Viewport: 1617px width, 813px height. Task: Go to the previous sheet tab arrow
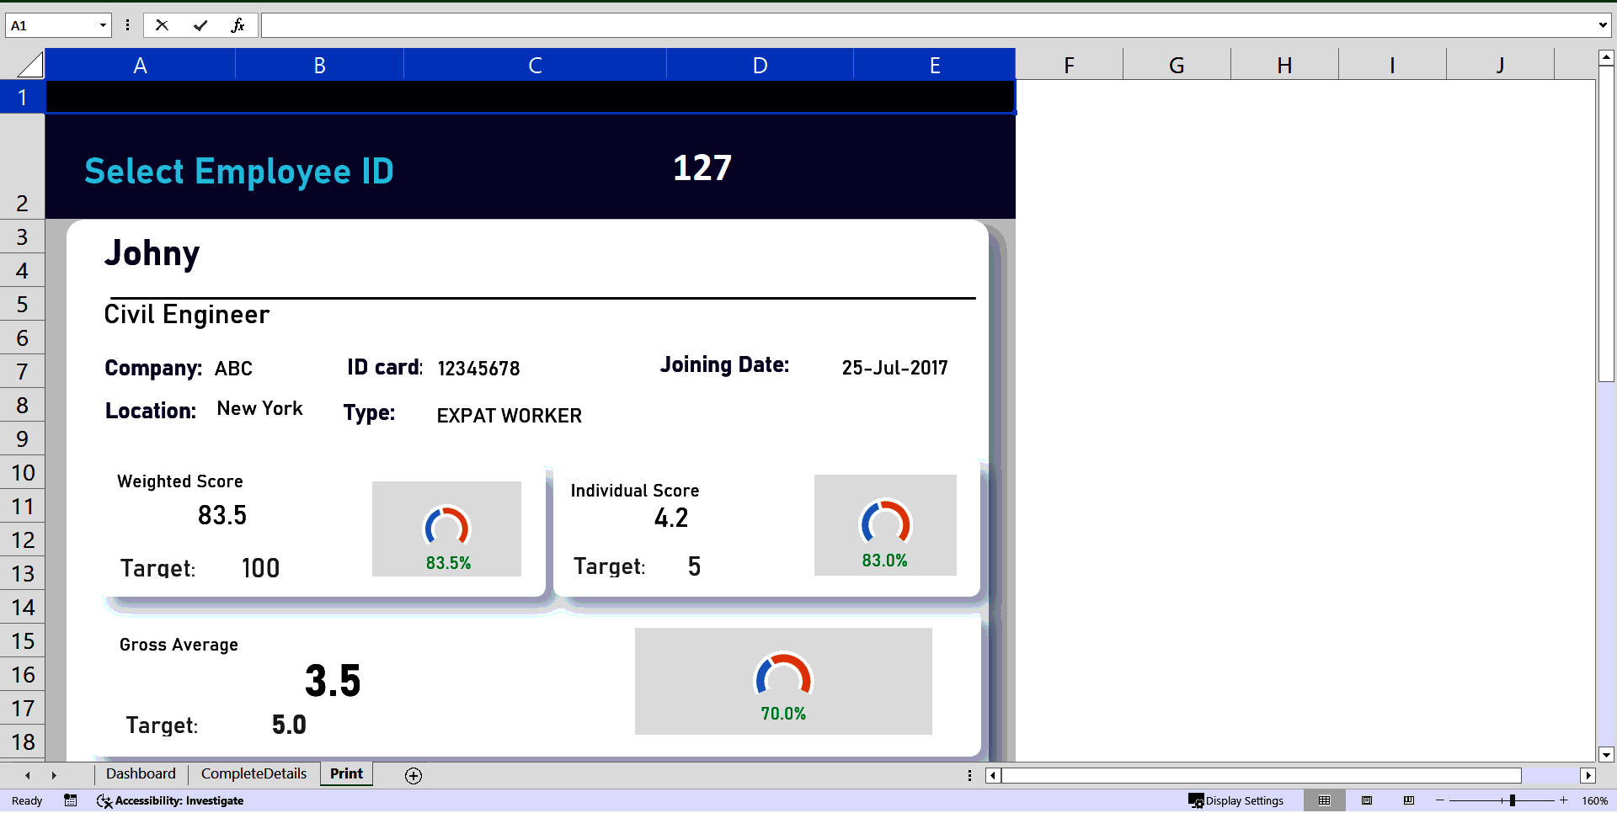point(28,775)
